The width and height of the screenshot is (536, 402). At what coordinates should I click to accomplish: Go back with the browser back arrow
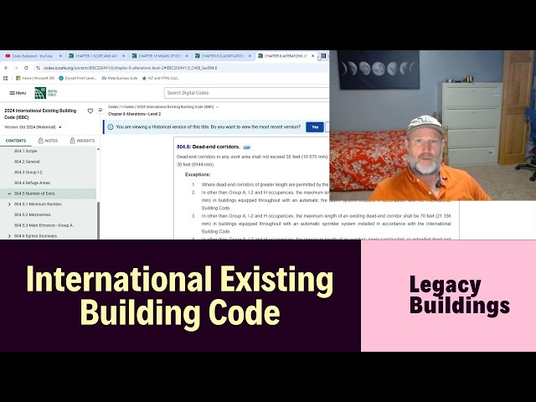[x=6, y=68]
